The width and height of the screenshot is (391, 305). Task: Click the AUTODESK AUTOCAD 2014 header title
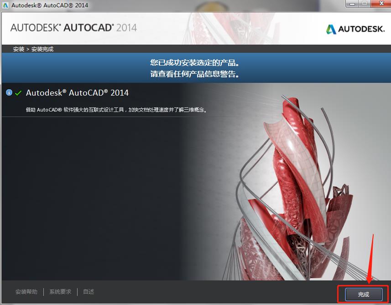click(73, 28)
